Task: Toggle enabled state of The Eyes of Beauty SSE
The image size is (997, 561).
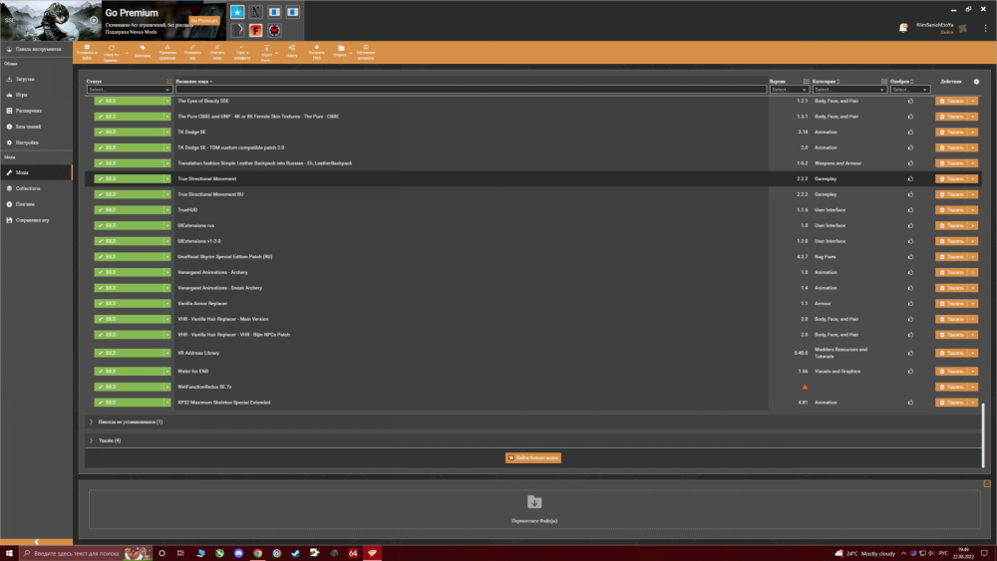Action: (x=129, y=101)
